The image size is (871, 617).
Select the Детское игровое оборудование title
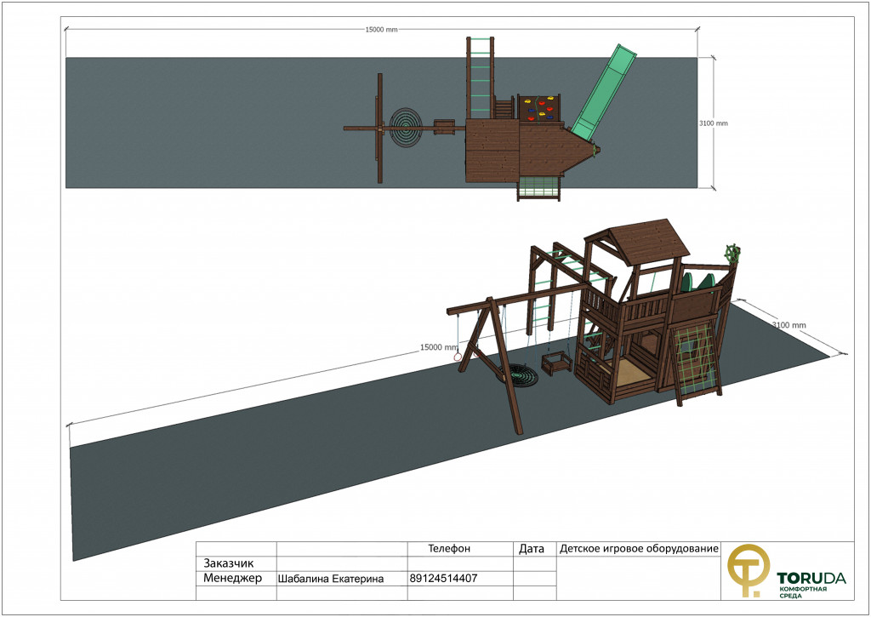point(639,549)
